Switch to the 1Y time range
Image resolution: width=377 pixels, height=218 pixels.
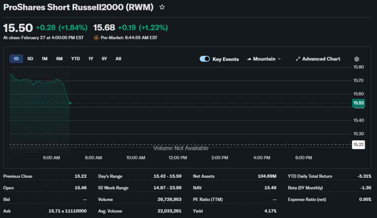(91, 59)
